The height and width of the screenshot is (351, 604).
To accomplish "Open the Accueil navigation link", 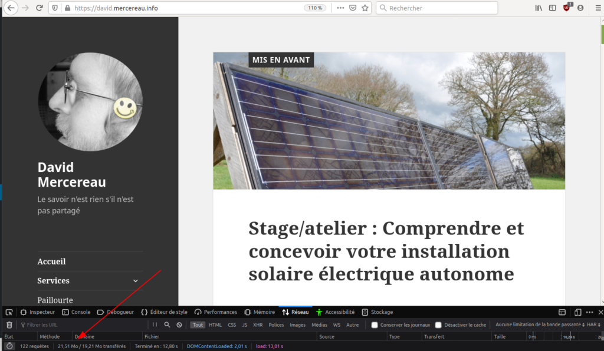I will click(52, 261).
